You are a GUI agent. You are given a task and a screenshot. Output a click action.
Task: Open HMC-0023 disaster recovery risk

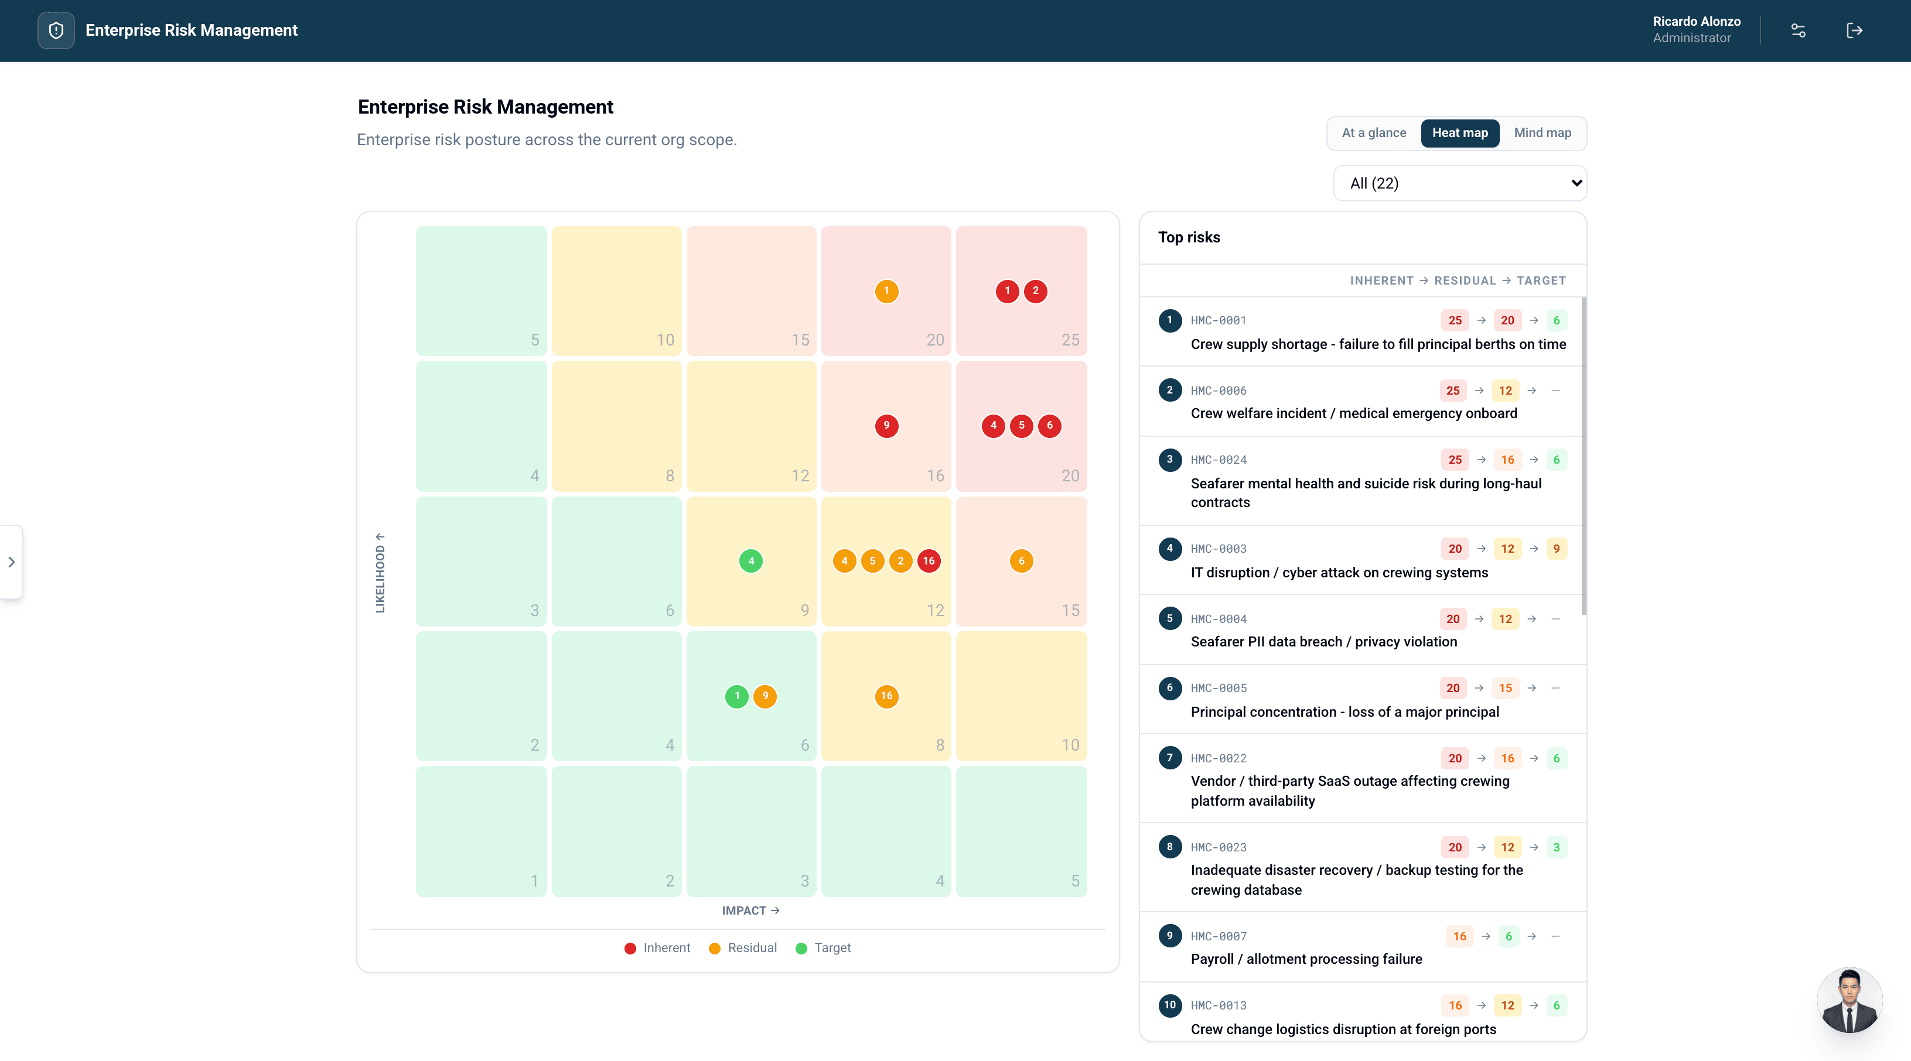pos(1362,868)
